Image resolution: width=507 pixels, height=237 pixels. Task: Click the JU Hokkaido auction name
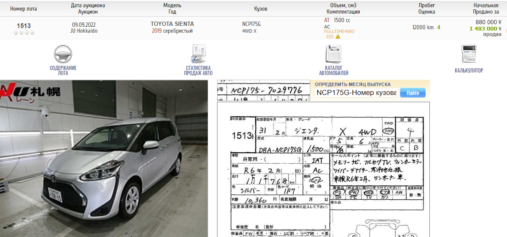(84, 31)
